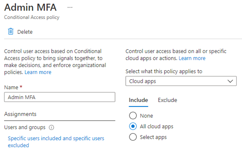Switch to the Include tab
Screen dimensions: 242x153
click(138, 100)
